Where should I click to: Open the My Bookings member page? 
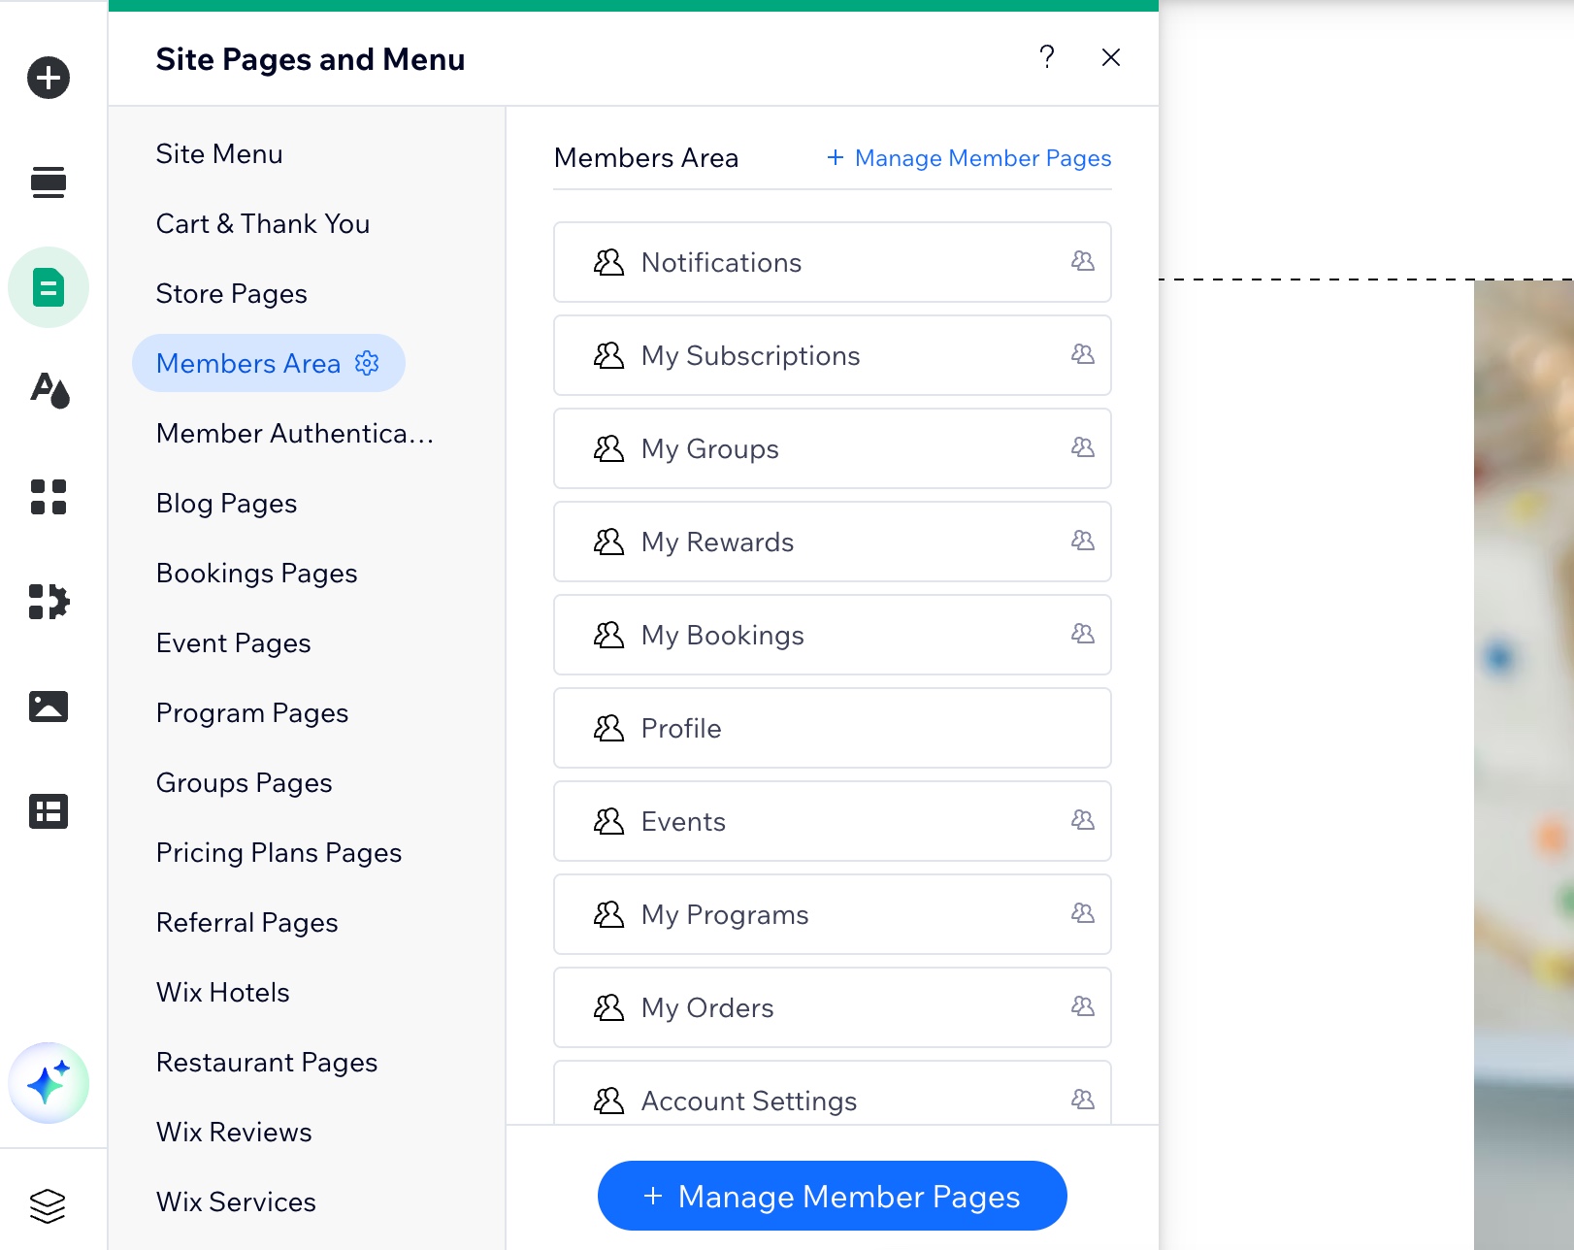click(833, 635)
